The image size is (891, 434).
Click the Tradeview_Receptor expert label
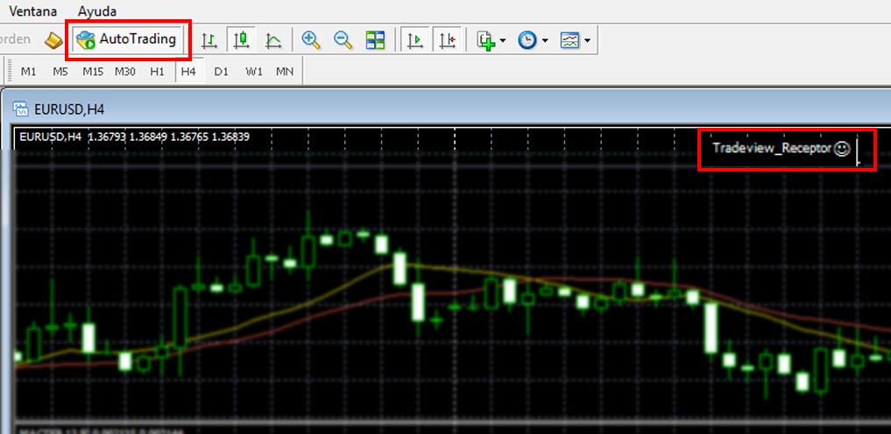coord(772,149)
